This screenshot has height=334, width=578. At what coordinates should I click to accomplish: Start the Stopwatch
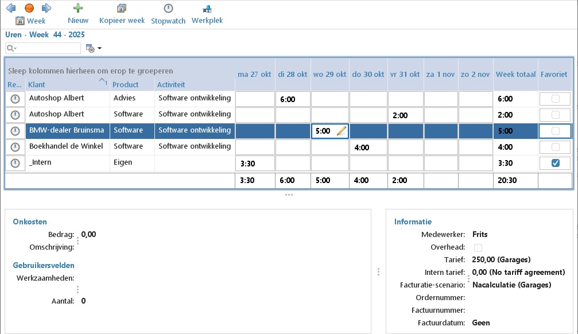coord(168,14)
